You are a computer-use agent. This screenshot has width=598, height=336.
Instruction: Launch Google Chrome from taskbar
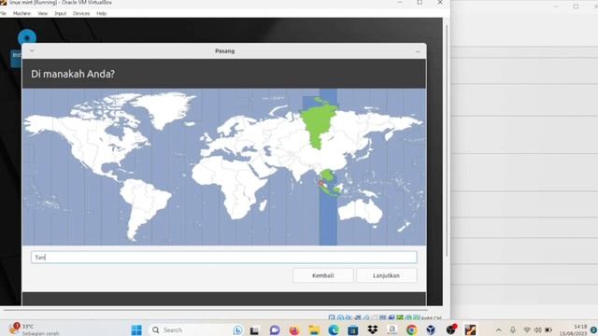coord(411,329)
